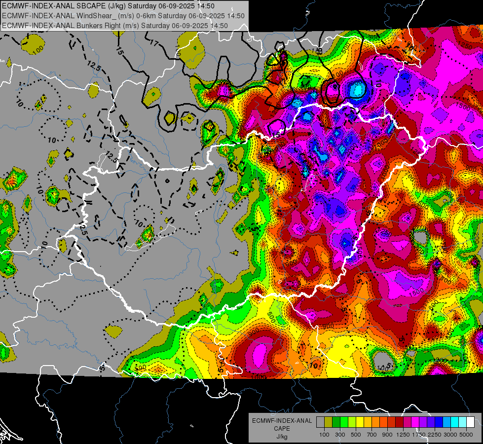
Task: Pick the bright cyan legend swatch
Action: [455, 422]
